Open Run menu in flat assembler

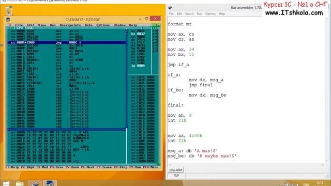point(199,14)
